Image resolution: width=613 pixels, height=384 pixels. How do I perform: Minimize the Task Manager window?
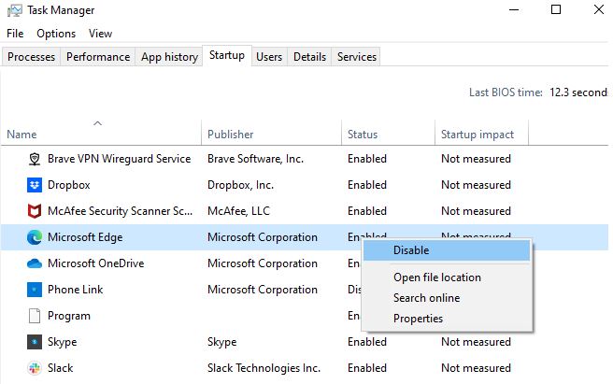click(x=514, y=9)
